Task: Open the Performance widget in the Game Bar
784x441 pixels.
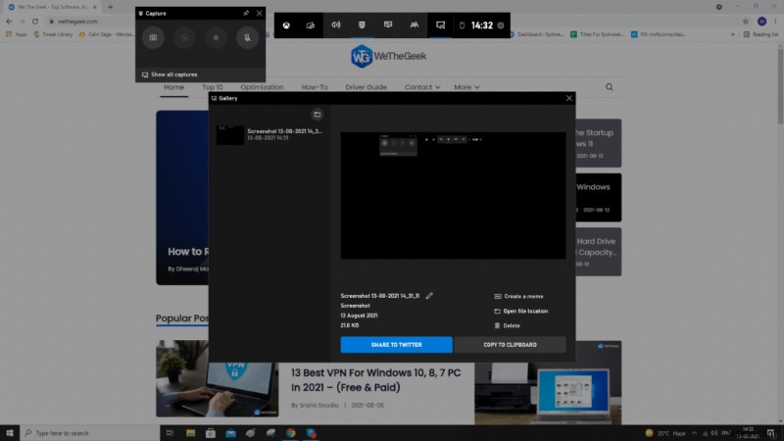Action: click(388, 25)
